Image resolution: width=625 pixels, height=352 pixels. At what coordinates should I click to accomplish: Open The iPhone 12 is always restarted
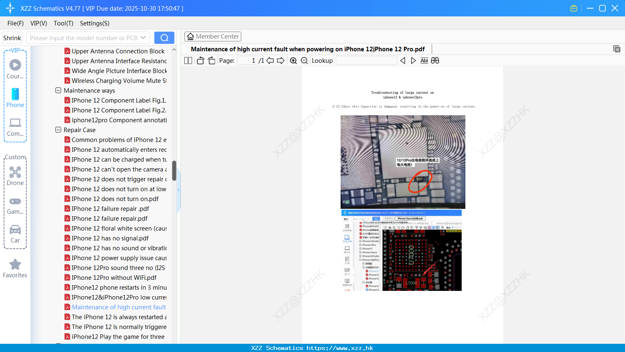pos(116,317)
